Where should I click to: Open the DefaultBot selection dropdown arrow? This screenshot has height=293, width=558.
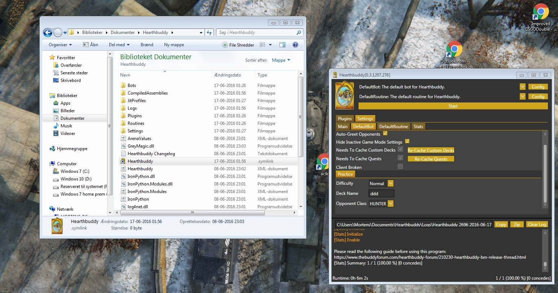(x=523, y=87)
